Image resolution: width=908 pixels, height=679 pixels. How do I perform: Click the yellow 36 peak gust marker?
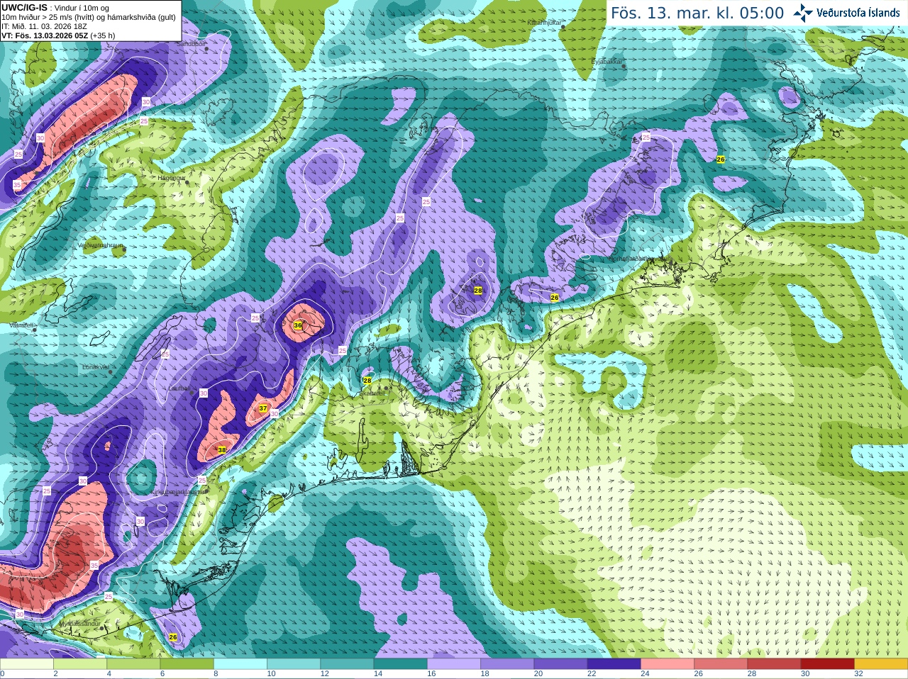pos(298,325)
